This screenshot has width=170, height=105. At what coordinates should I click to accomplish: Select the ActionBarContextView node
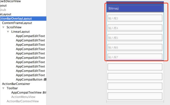23,101
